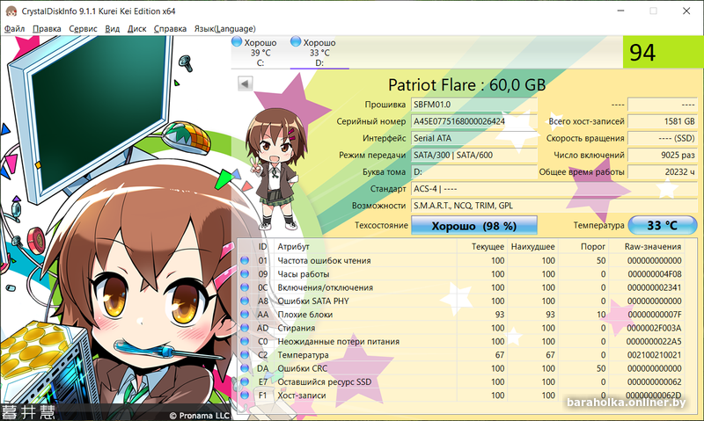Select the Оставшийся ресурс SSD text
The height and width of the screenshot is (421, 704).
pos(324,381)
